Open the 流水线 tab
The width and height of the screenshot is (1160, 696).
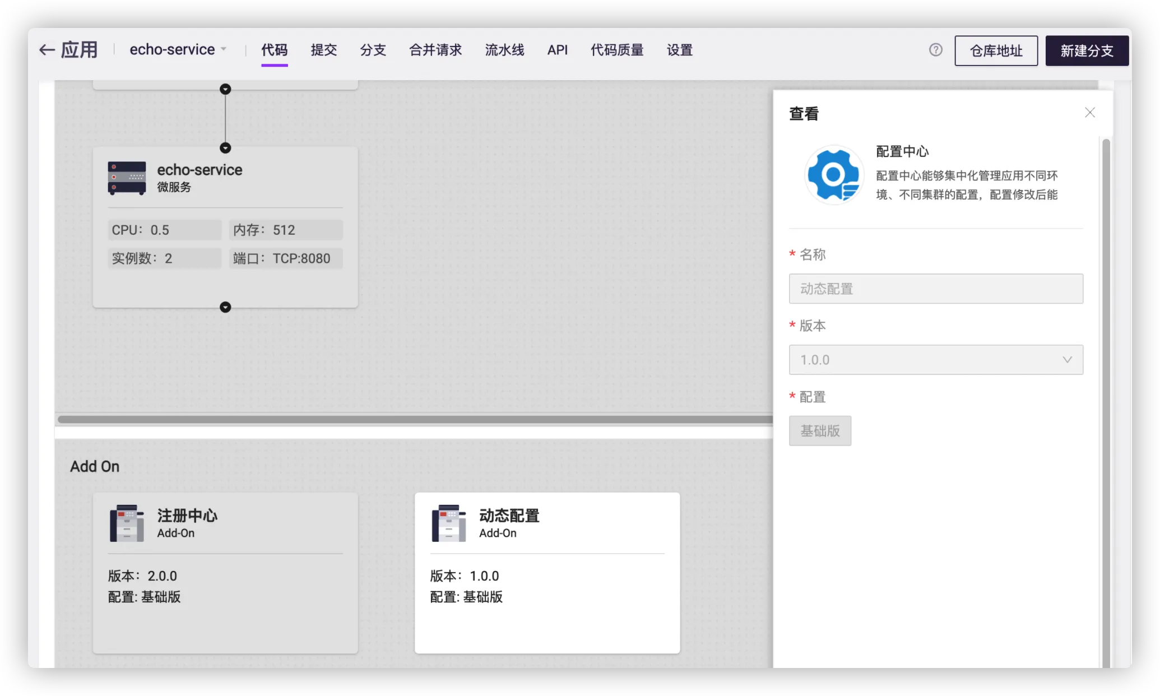tap(504, 50)
